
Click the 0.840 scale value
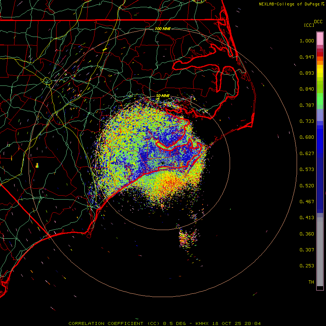click(x=307, y=89)
